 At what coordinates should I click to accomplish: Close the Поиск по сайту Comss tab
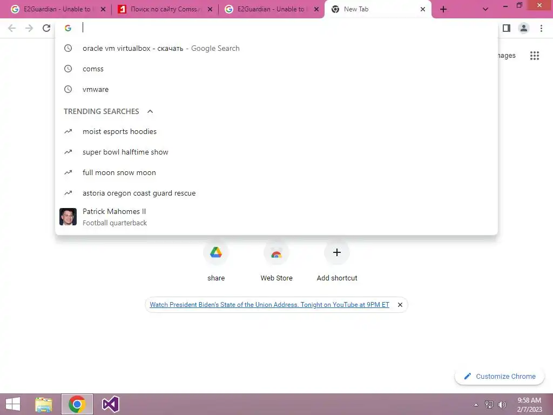click(210, 9)
